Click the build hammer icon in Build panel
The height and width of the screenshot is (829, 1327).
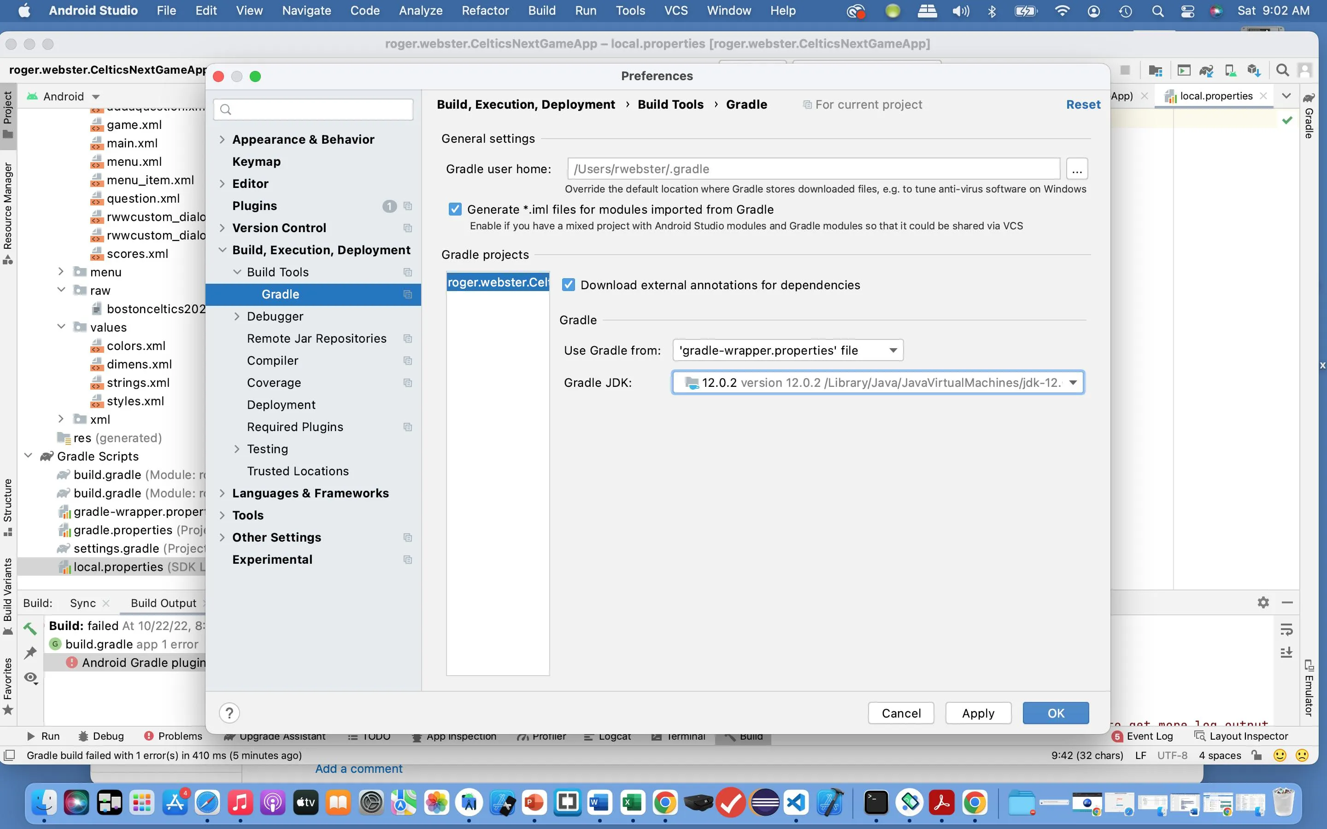click(x=30, y=628)
